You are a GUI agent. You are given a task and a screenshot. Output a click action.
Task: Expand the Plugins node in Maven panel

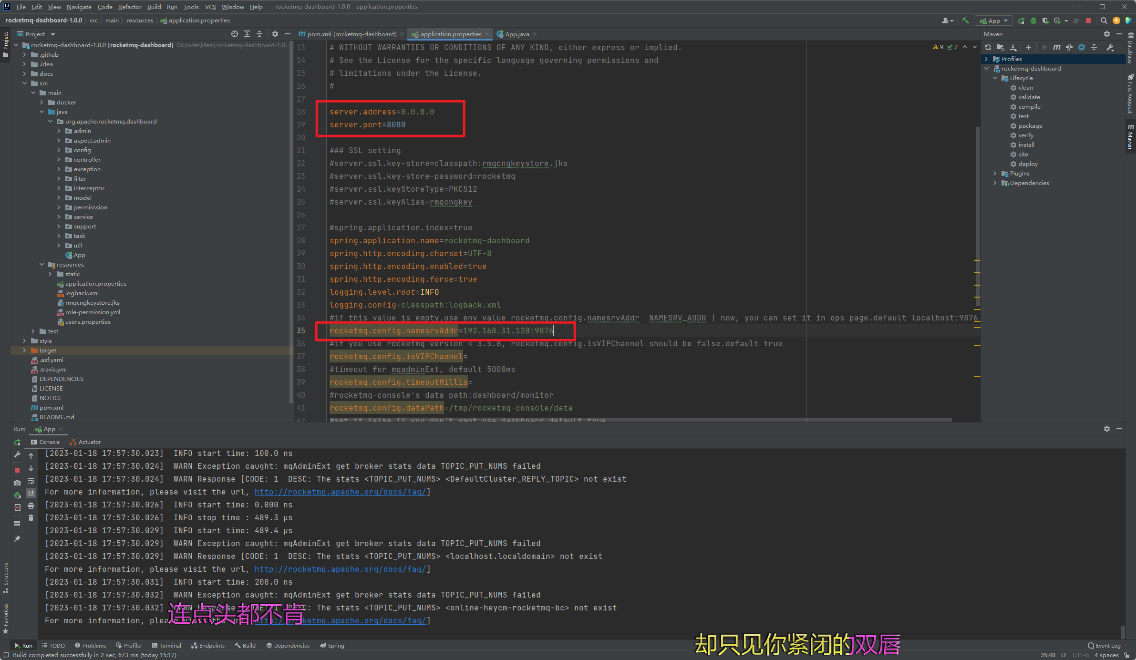tap(995, 174)
